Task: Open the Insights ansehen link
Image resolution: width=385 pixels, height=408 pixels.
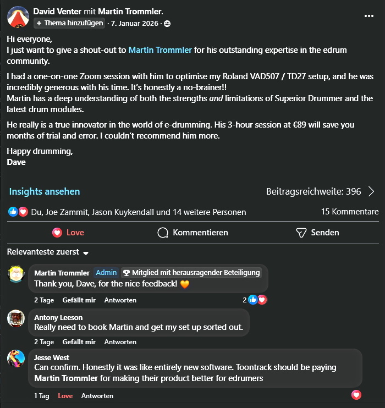Action: pos(45,191)
